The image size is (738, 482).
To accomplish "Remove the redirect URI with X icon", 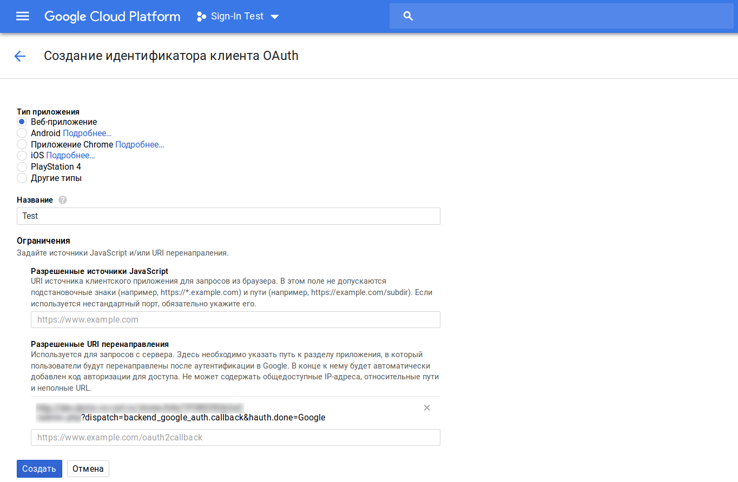I will pos(427,408).
